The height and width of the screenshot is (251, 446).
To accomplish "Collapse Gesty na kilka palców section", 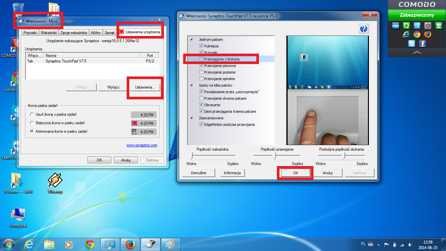I will coord(191,85).
